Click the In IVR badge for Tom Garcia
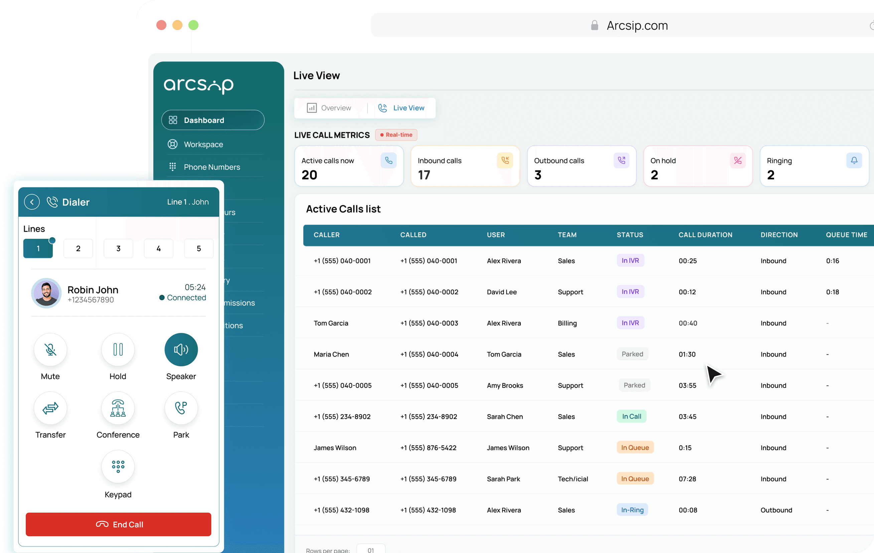Screen dimensions: 874x553 [630, 323]
